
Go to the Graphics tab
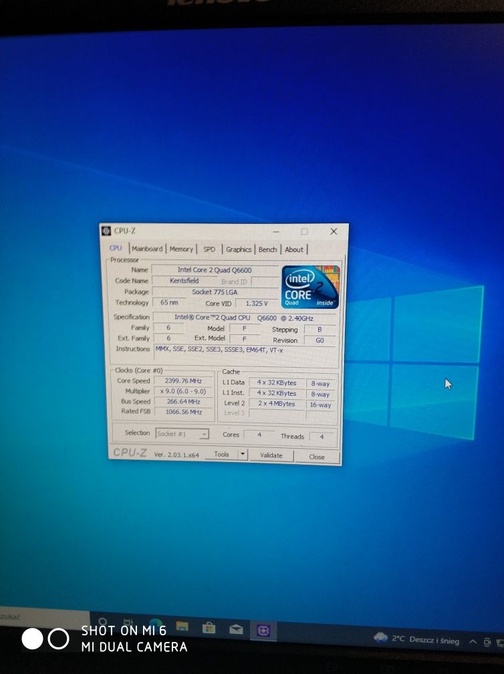239,249
